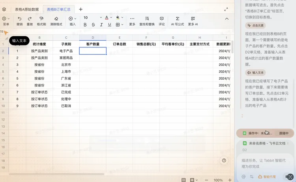Toggle italic text formatting
The height and width of the screenshot is (182, 296).
tap(101, 24)
